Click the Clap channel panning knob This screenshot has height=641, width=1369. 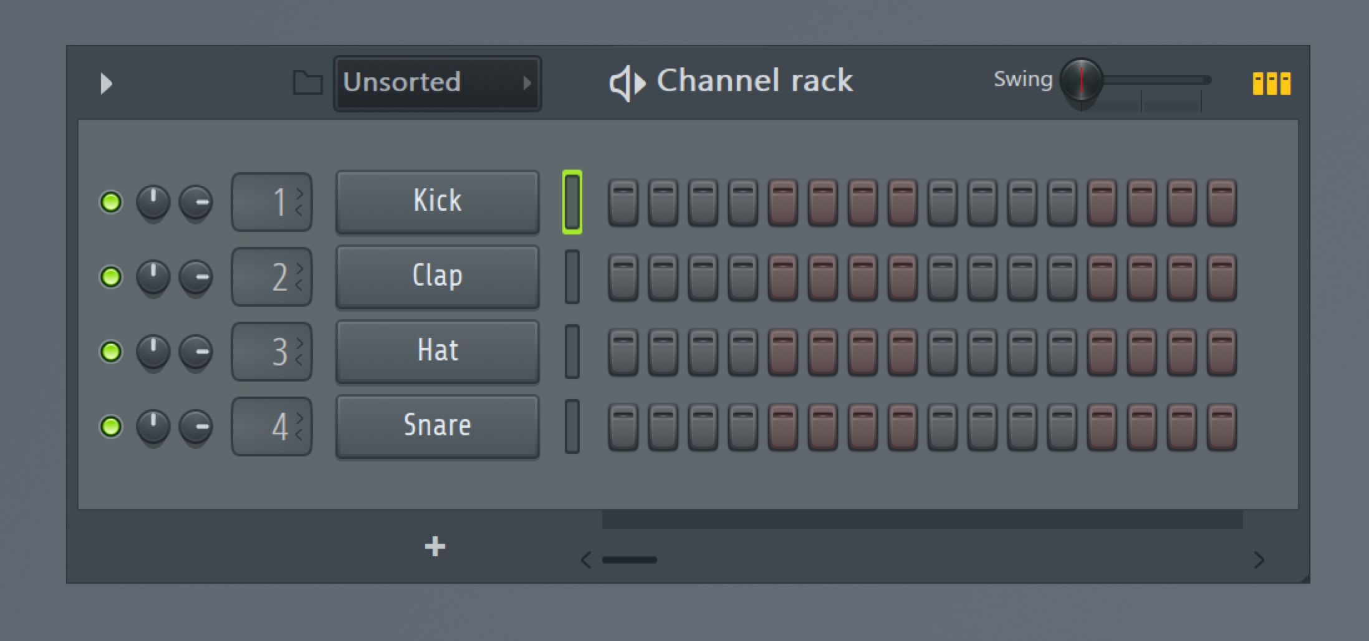click(x=153, y=277)
